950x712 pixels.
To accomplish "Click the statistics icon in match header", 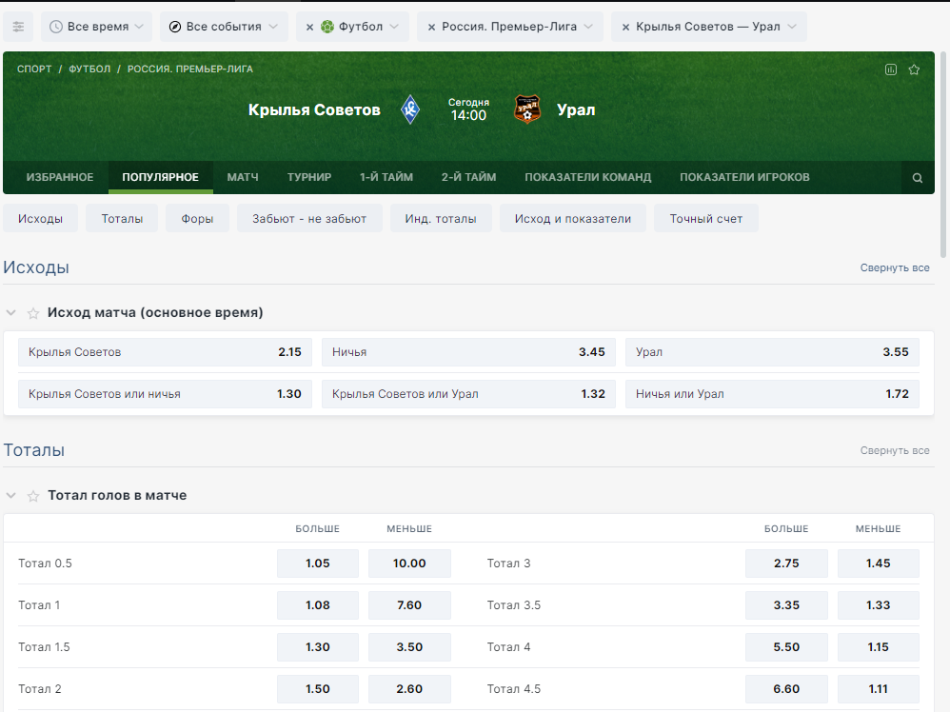I will click(x=891, y=69).
